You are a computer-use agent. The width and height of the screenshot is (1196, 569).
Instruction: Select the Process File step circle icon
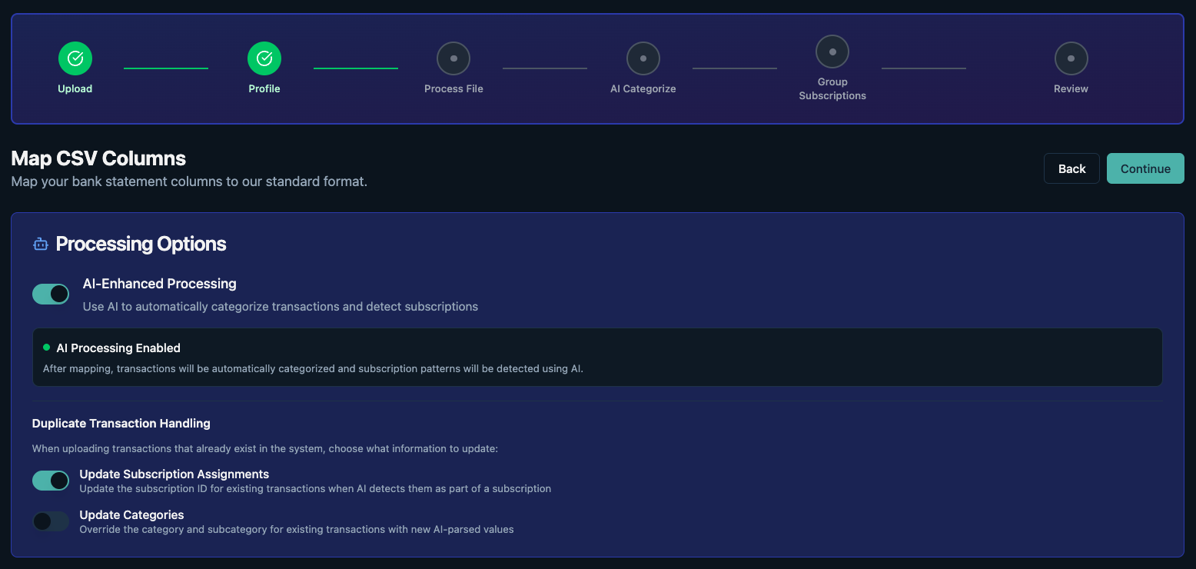pos(453,58)
